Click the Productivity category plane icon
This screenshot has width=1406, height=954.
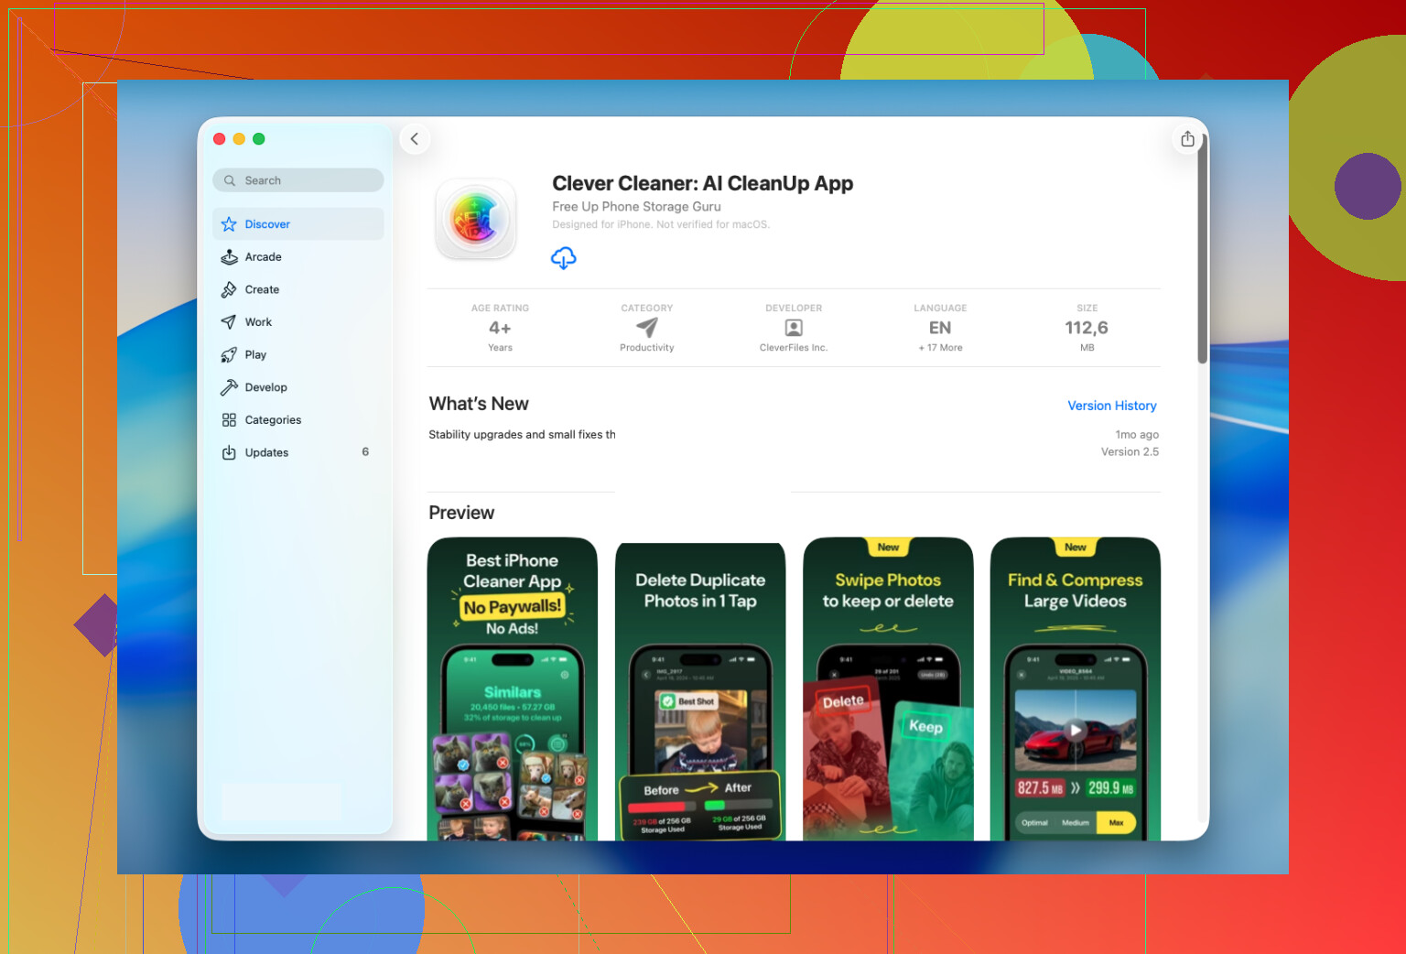click(x=647, y=328)
